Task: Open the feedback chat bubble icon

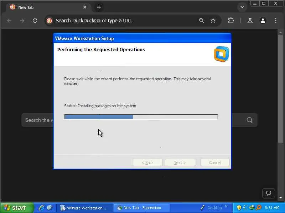Action: click(269, 193)
